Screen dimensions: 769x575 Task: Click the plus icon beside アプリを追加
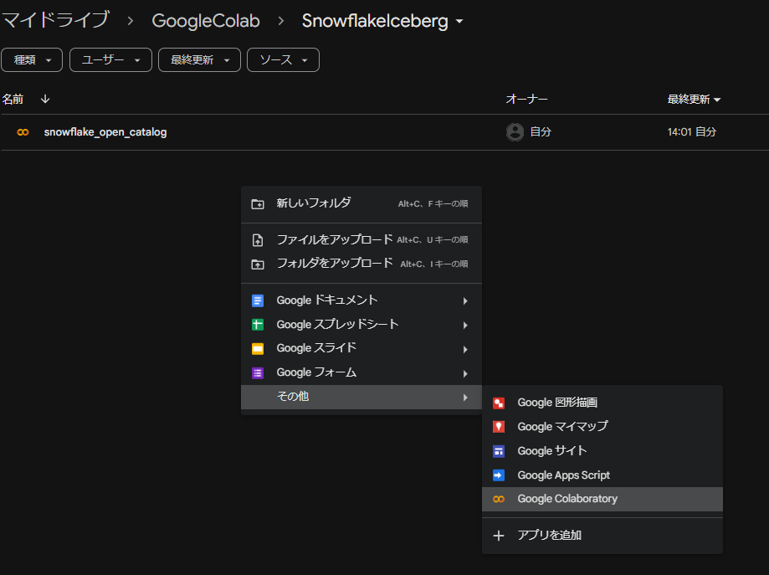[498, 536]
